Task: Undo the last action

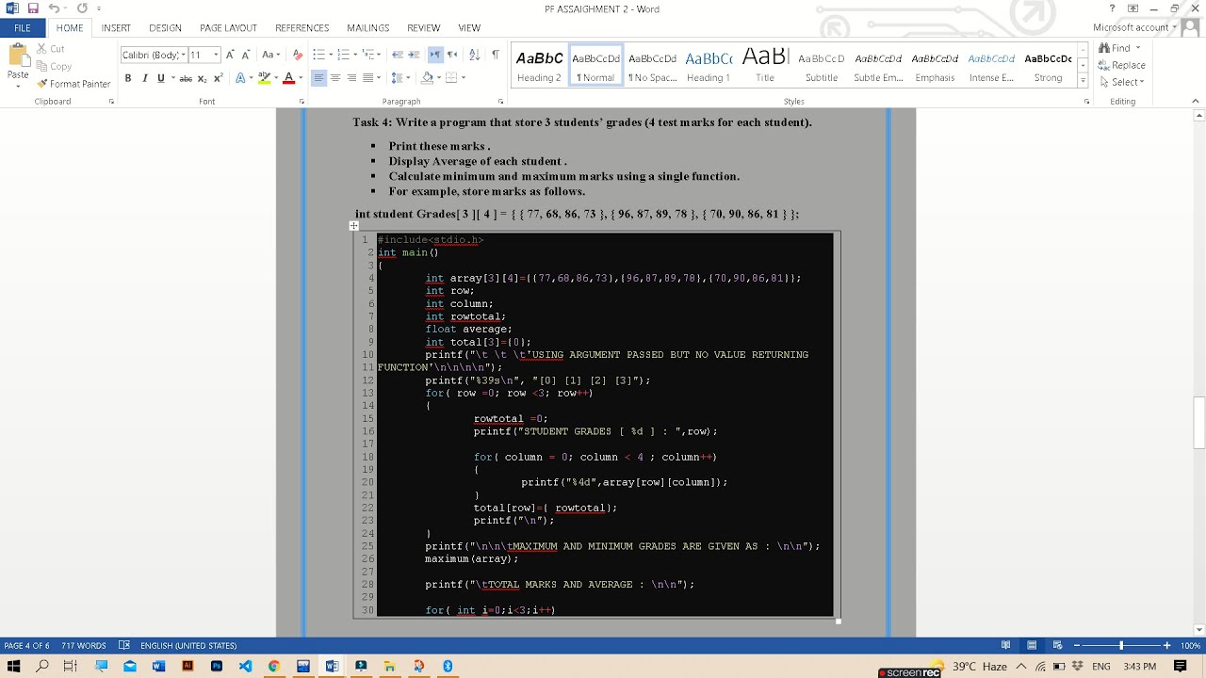Action: 54,8
